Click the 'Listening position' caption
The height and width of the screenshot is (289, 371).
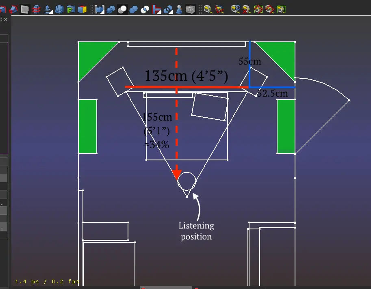click(196, 231)
